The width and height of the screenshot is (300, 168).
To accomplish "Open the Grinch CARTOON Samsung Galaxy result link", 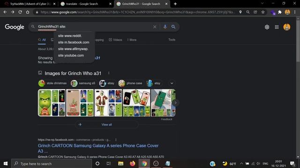I will [x=98, y=148].
